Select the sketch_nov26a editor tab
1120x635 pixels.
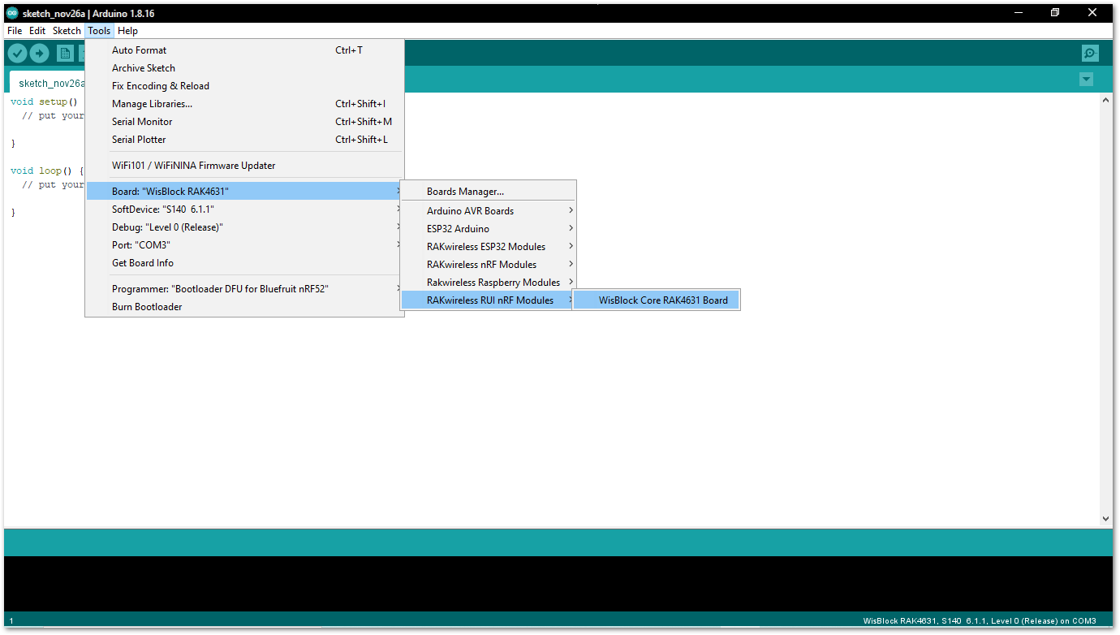pyautogui.click(x=49, y=83)
